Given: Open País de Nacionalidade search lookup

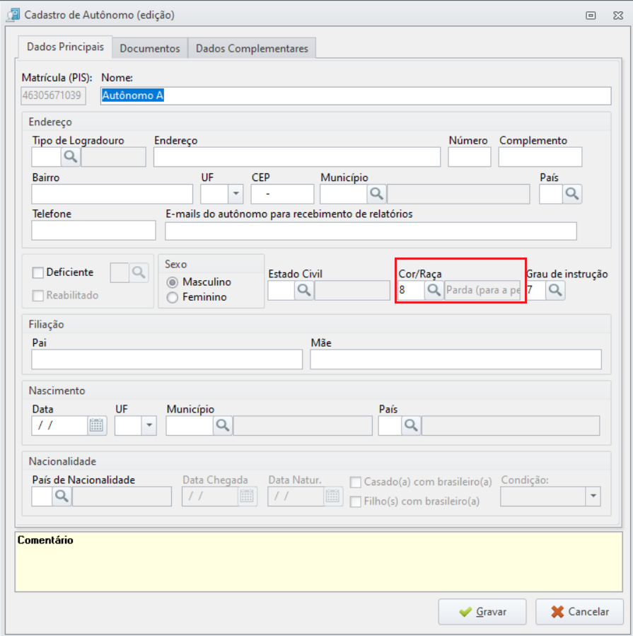Looking at the screenshot, I should point(62,497).
